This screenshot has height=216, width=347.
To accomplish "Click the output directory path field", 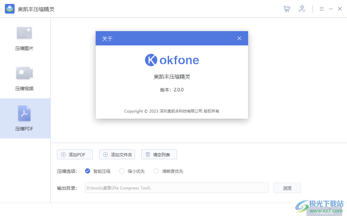I will coord(177,188).
